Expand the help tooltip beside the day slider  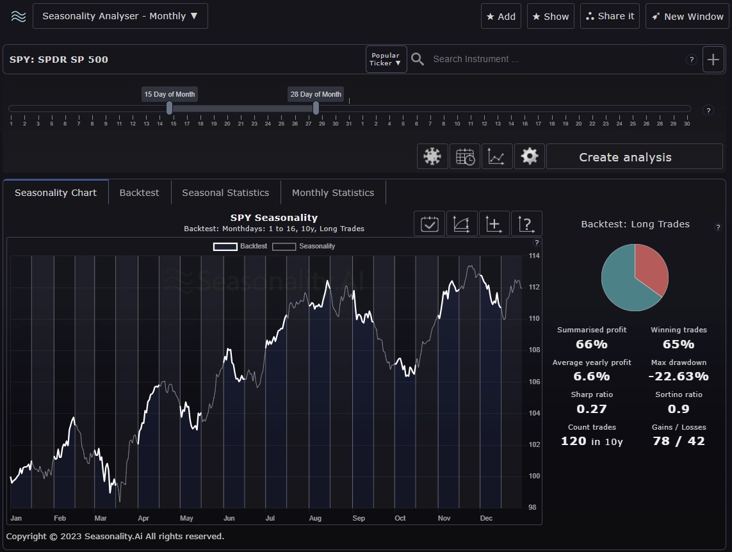(708, 110)
